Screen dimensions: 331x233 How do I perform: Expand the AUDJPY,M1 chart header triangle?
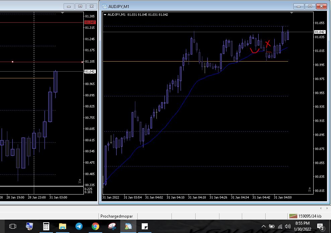point(105,15)
